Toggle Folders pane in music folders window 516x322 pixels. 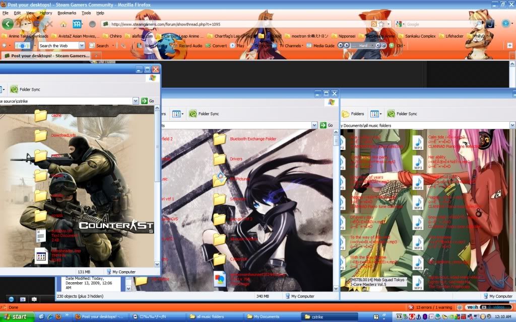353,114
